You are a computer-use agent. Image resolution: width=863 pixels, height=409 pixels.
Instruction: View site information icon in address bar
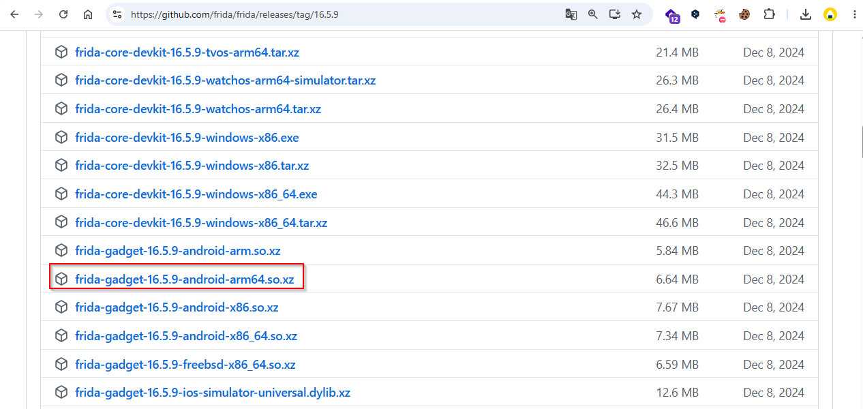(x=117, y=14)
